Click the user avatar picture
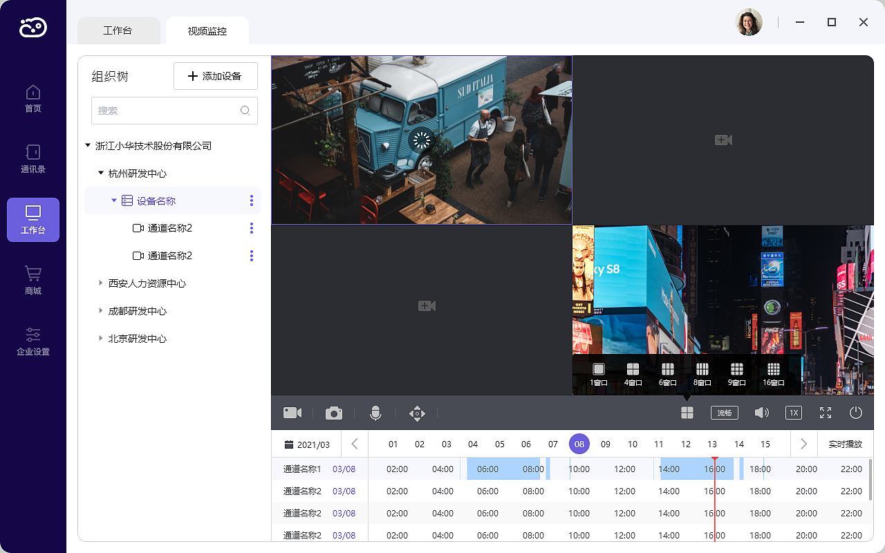This screenshot has width=885, height=553. pyautogui.click(x=749, y=22)
